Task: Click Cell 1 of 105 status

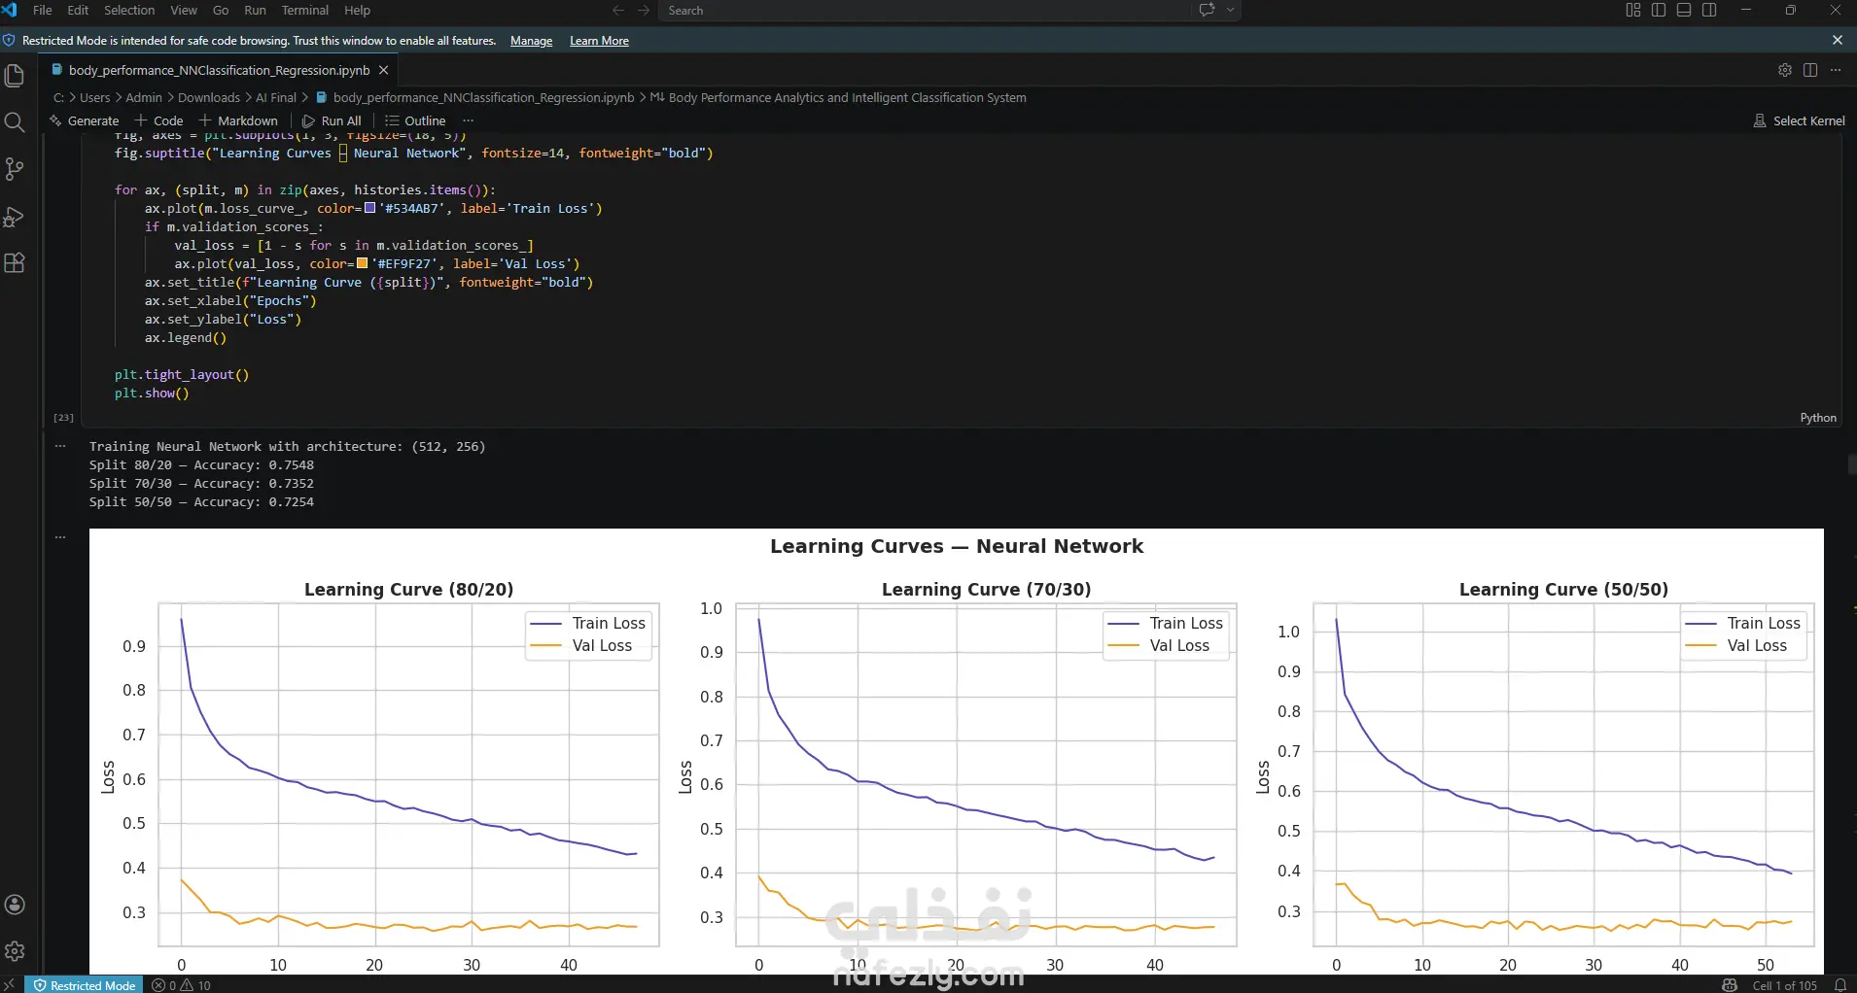Action: (1784, 984)
